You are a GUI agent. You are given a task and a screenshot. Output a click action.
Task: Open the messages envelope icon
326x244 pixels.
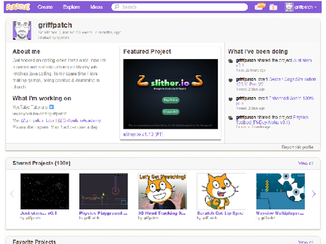coord(259,7)
